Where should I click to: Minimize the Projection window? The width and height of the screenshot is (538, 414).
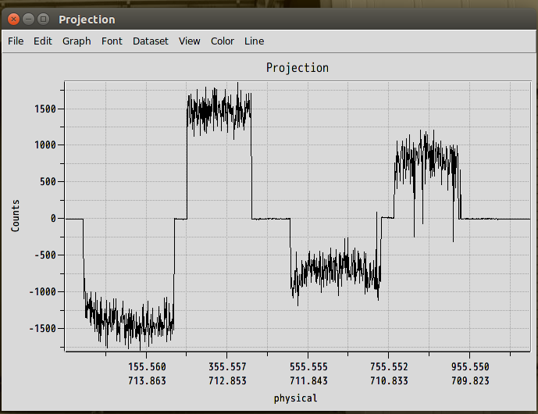[28, 19]
